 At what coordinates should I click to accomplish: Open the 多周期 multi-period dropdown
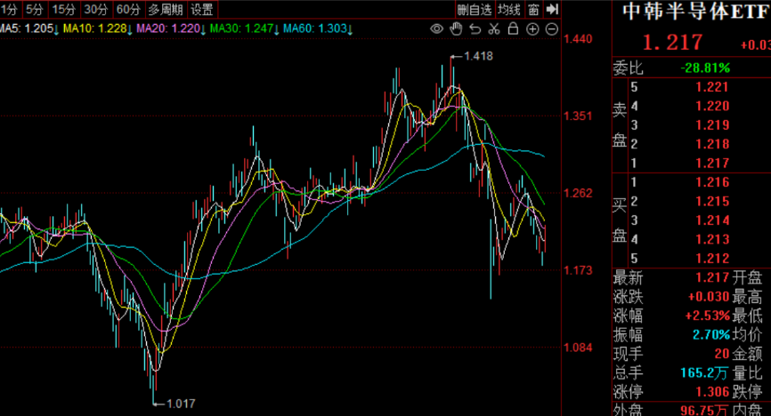166,10
